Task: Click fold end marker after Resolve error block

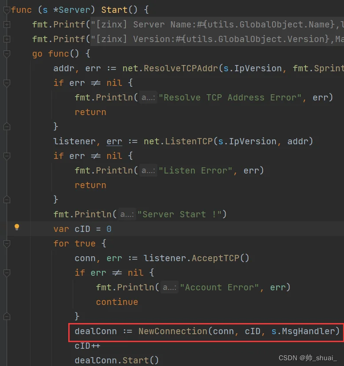Action: pos(7,127)
